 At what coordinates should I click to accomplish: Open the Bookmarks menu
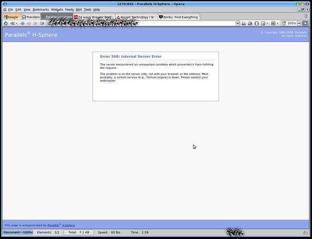click(x=41, y=10)
